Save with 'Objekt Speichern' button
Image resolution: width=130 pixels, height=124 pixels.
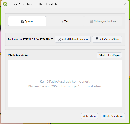113,116
